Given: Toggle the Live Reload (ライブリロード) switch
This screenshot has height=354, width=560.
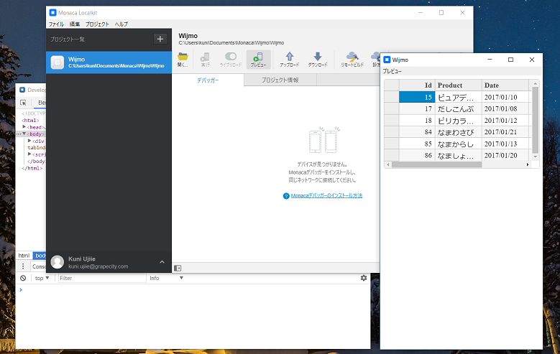Looking at the screenshot, I should click(x=231, y=57).
